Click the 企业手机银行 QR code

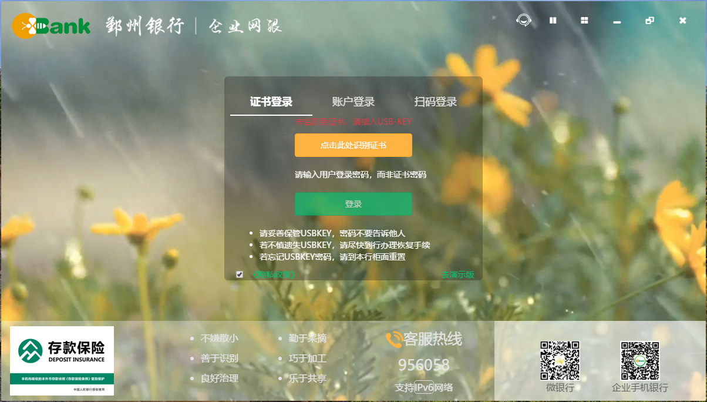click(641, 360)
